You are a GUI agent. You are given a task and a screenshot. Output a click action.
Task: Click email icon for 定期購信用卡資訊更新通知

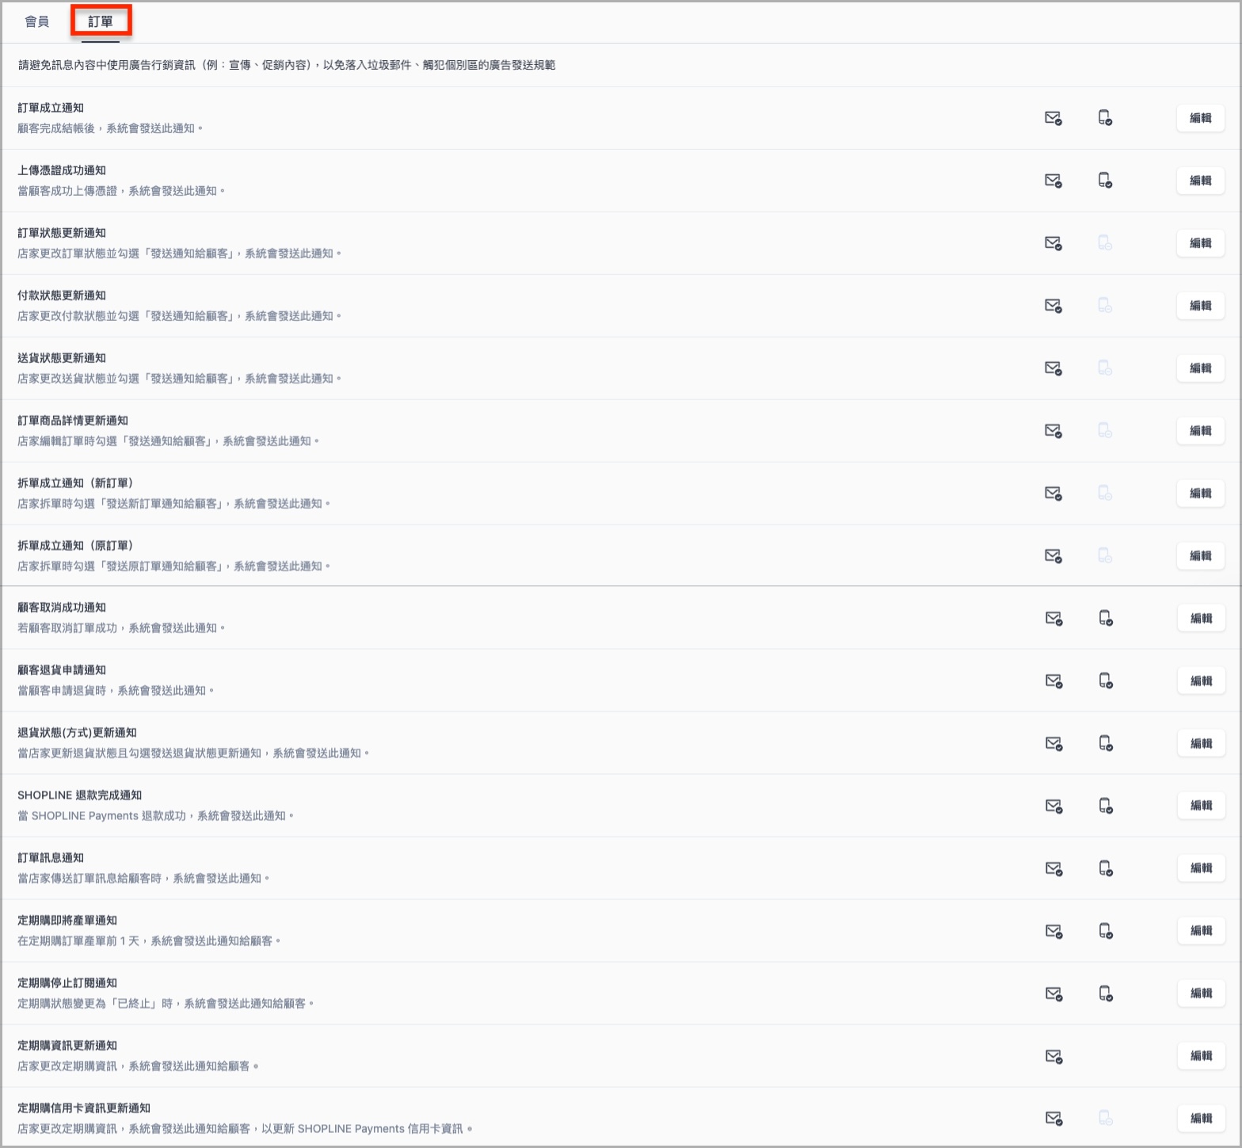[1053, 1119]
